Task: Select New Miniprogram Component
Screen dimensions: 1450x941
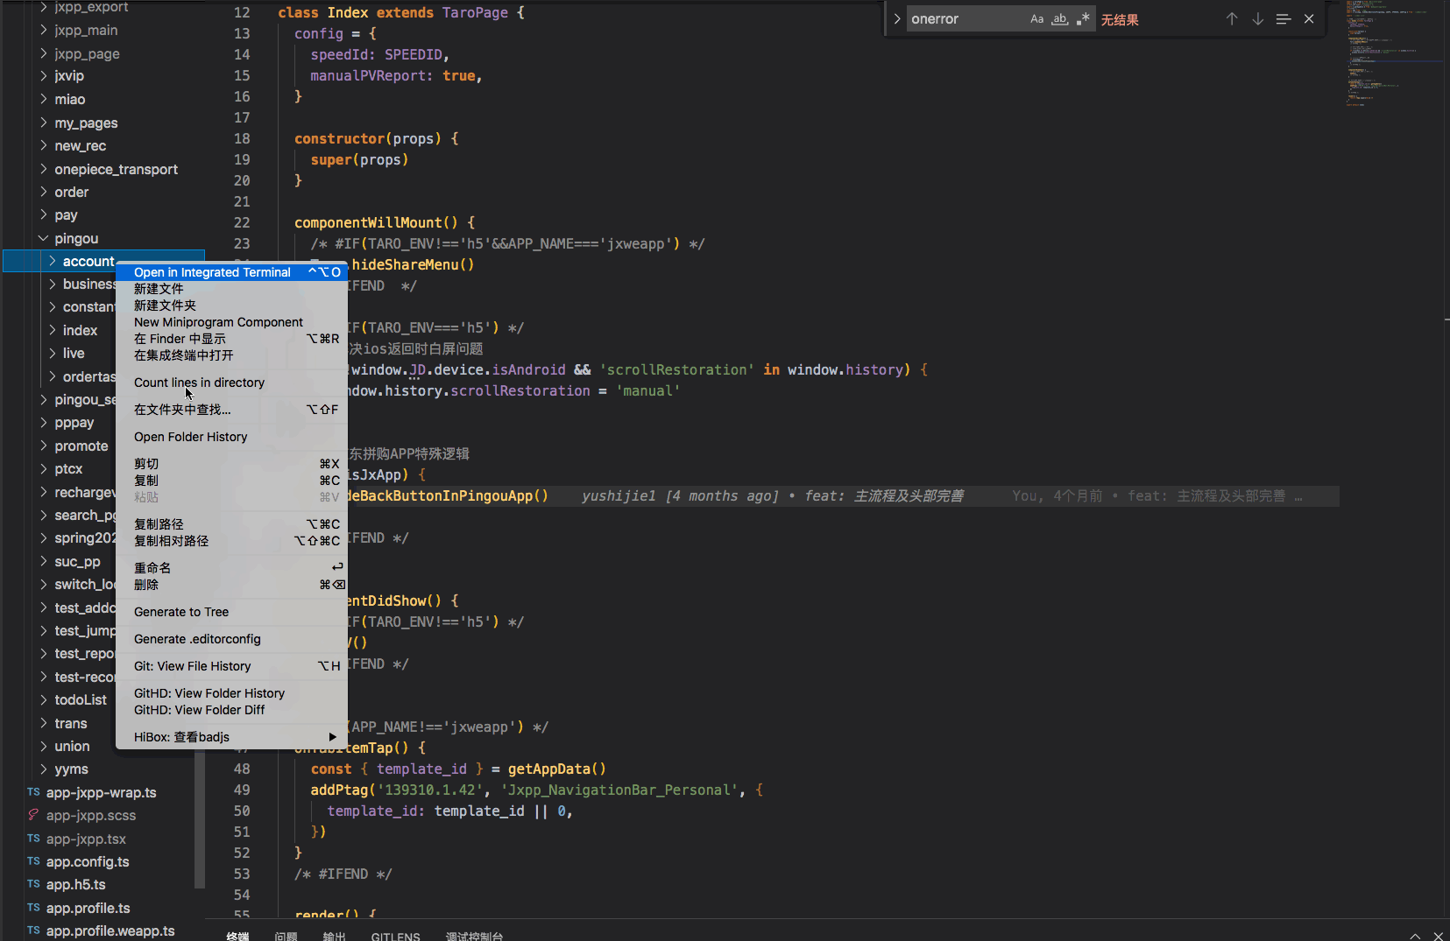Action: pyautogui.click(x=232, y=322)
